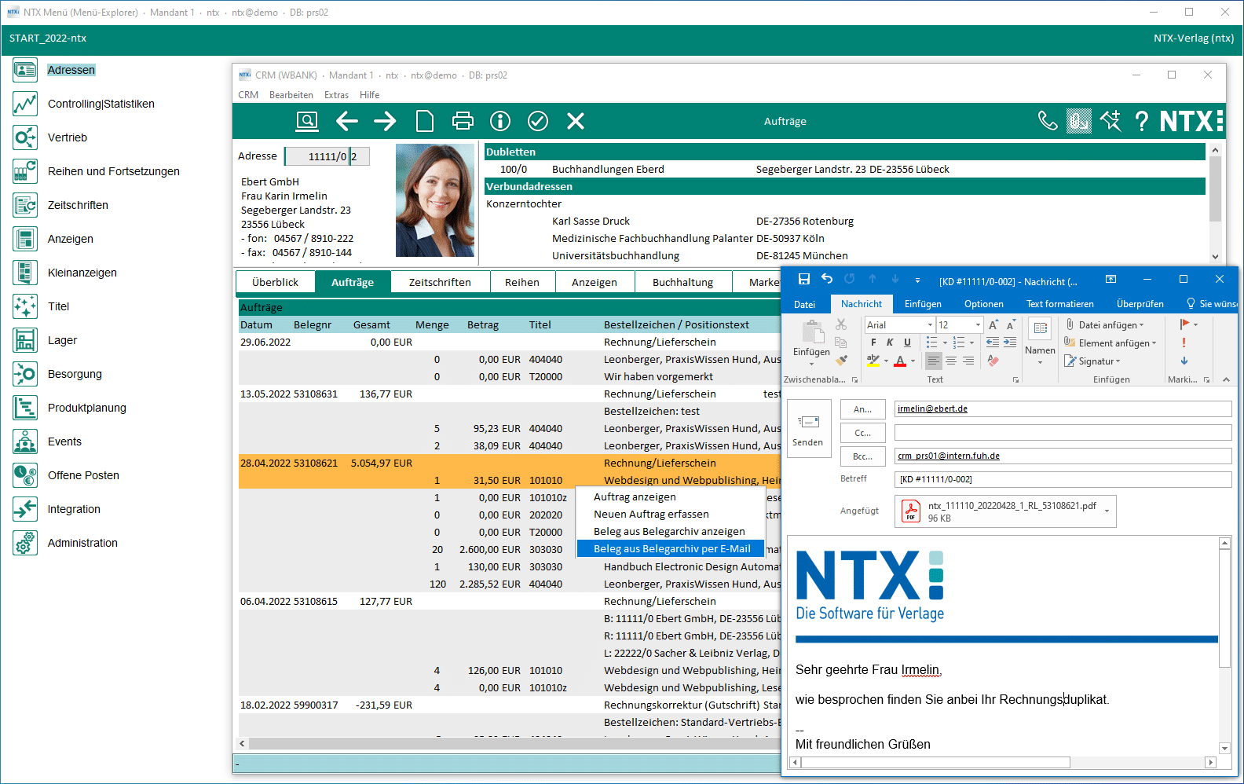The width and height of the screenshot is (1244, 784).
Task: Open the Adressen module icon in sidebar
Action: 25,70
